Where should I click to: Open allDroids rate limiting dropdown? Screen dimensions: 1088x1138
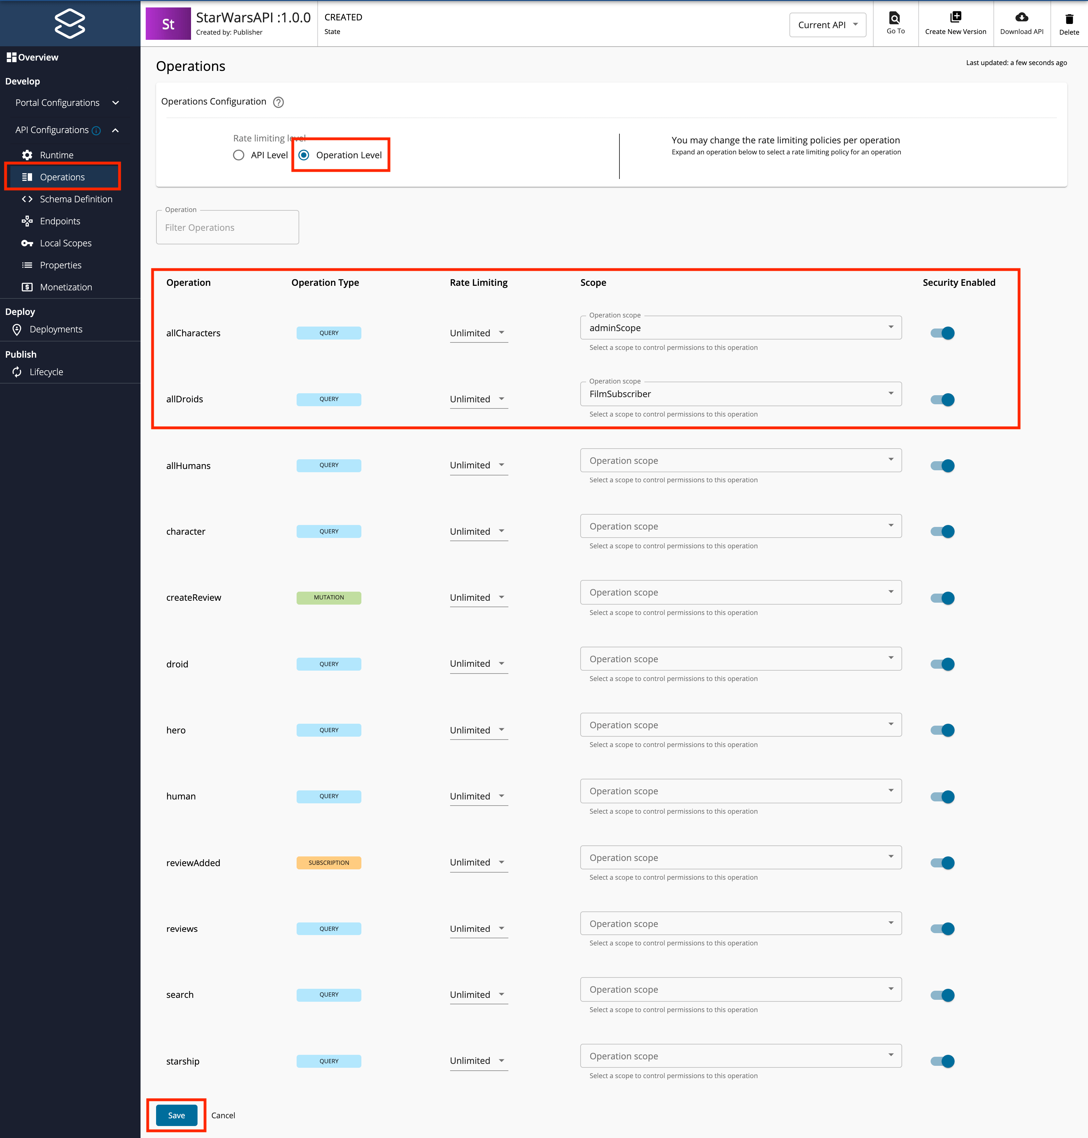click(479, 399)
